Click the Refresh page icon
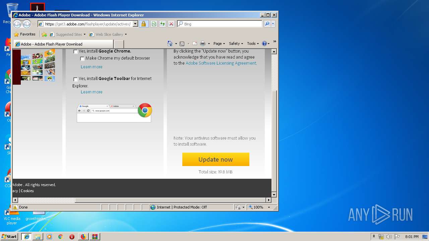The height and width of the screenshot is (241, 429). (163, 24)
